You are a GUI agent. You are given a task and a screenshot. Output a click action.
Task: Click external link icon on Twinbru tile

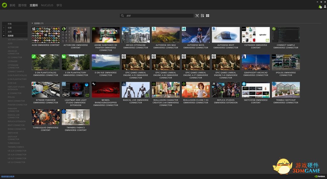point(87,123)
